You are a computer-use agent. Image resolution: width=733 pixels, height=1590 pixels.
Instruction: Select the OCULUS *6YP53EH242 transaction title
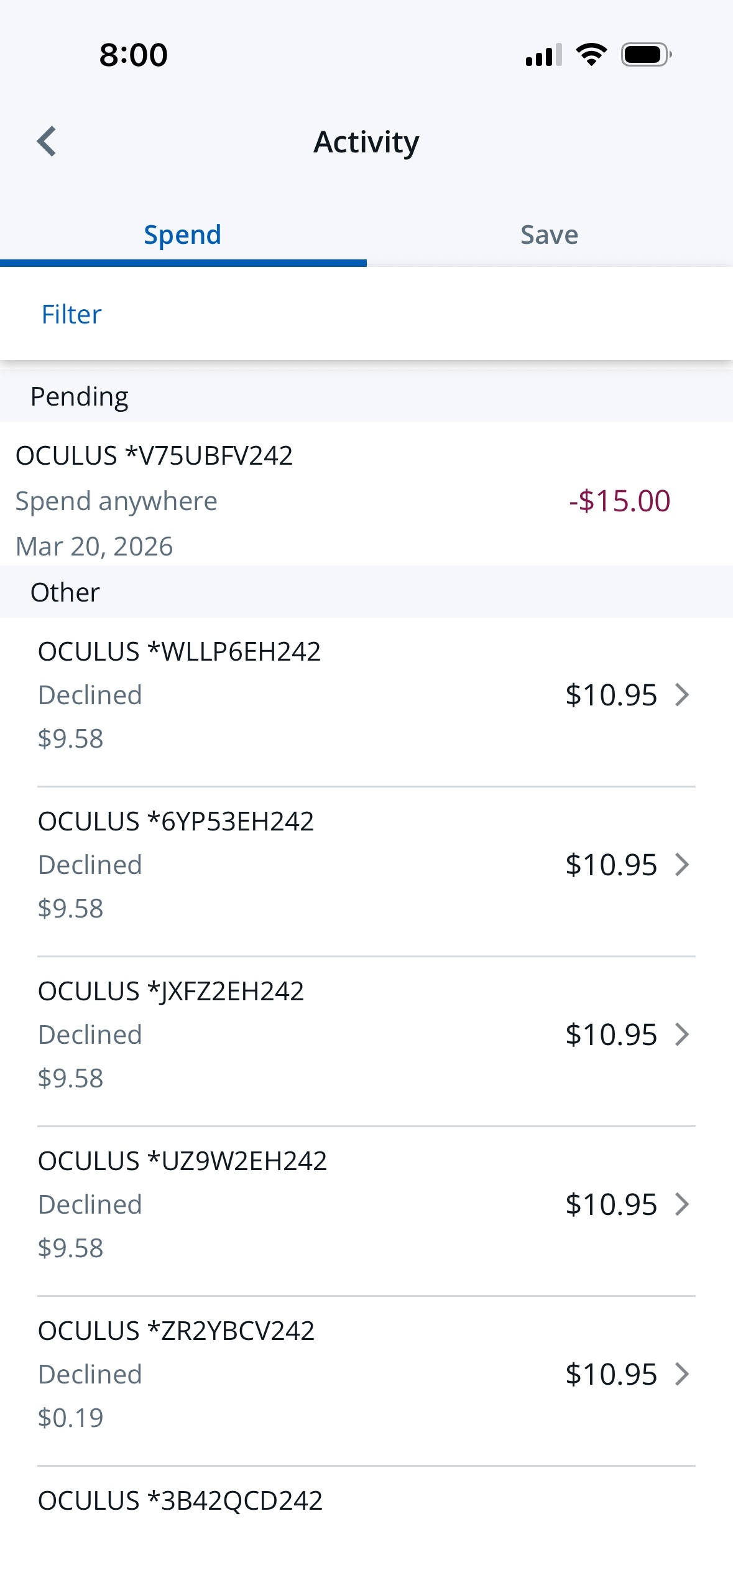(176, 822)
